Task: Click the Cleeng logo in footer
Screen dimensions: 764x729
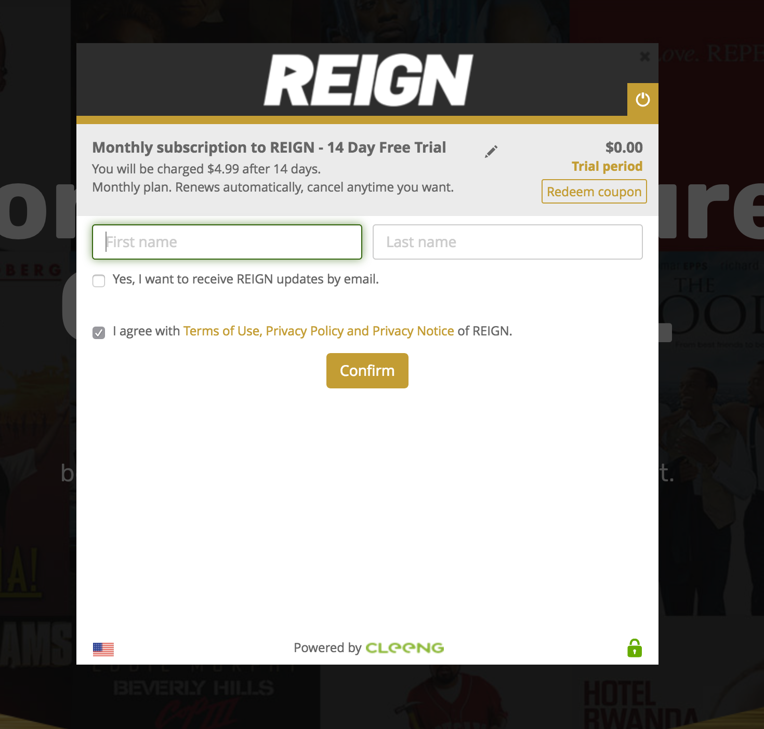Action: 405,648
